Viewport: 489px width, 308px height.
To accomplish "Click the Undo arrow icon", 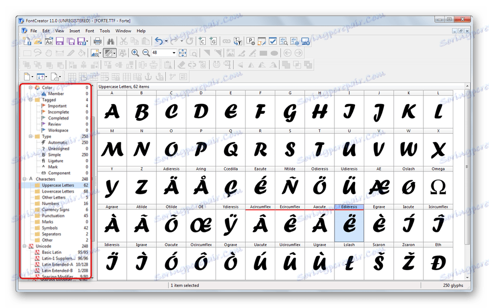I will [159, 41].
